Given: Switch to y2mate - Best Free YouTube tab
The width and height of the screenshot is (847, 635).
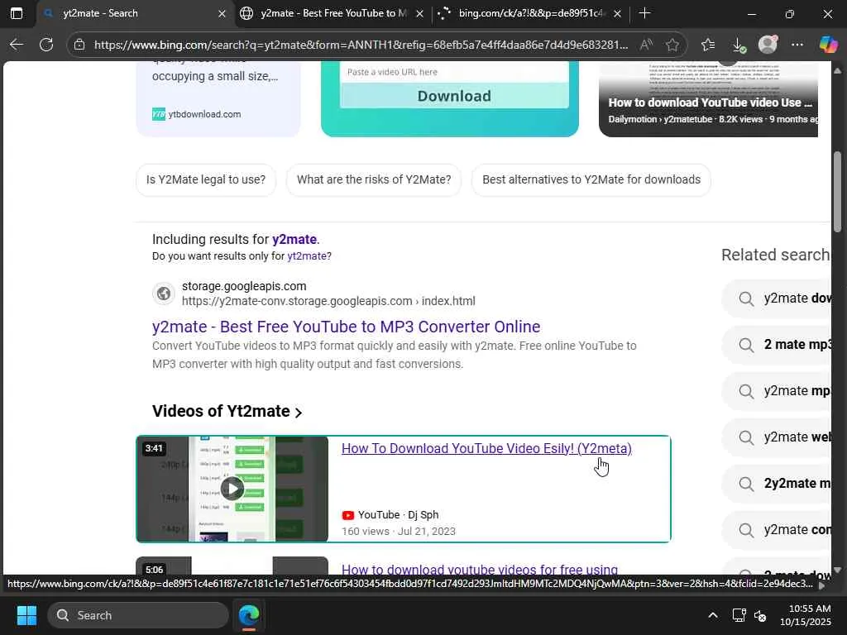Looking at the screenshot, I should [333, 13].
